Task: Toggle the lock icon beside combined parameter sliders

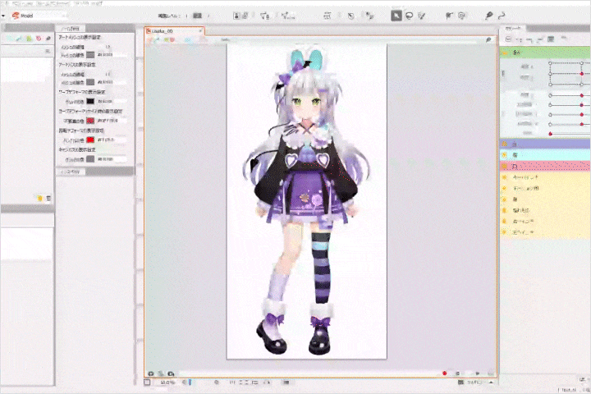Action: 503,74
